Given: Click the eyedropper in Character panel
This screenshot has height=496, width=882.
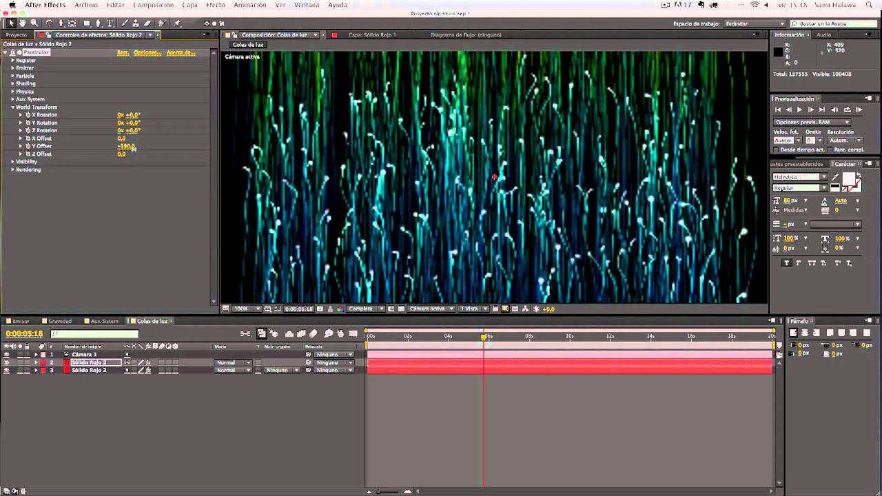Looking at the screenshot, I should click(835, 177).
